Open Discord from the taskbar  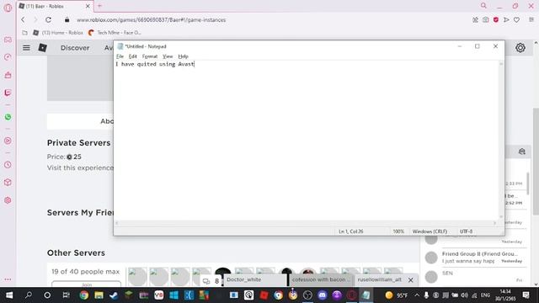pos(322,295)
